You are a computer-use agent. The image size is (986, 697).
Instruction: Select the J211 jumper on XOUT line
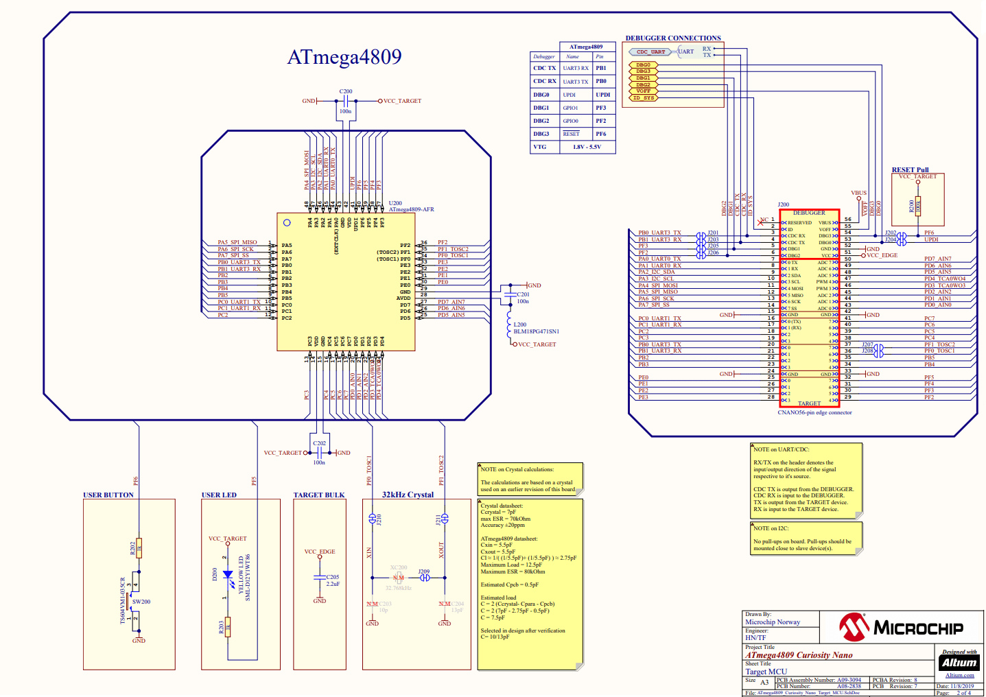pos(445,519)
